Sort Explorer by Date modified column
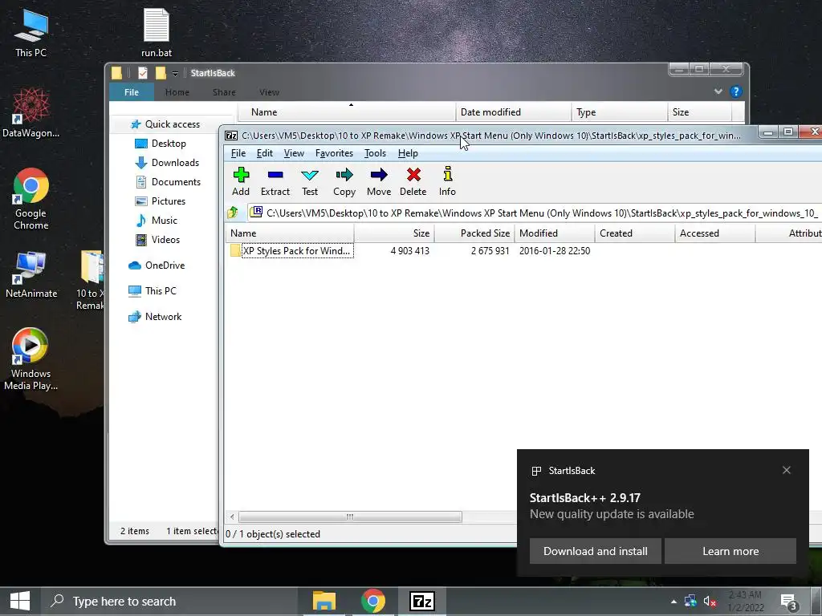Viewport: 822px width, 616px height. (x=514, y=112)
